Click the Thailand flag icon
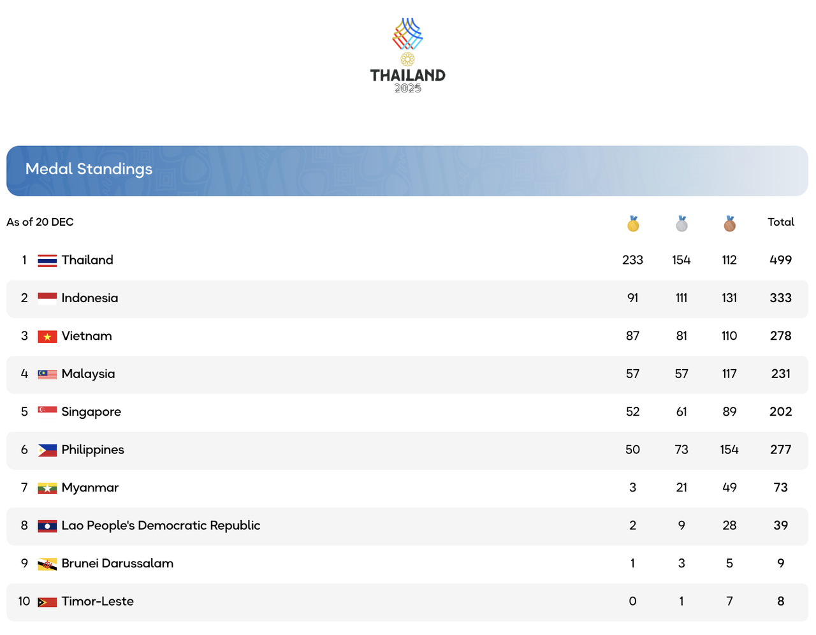 click(x=47, y=260)
